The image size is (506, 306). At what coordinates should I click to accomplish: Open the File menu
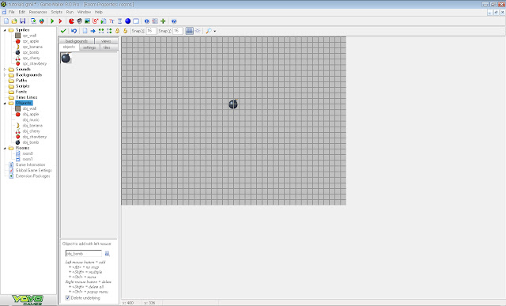click(x=12, y=12)
